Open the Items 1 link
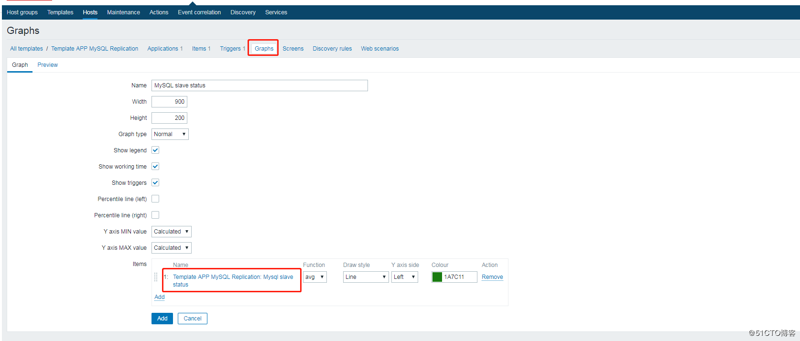This screenshot has height=341, width=800. coord(201,49)
